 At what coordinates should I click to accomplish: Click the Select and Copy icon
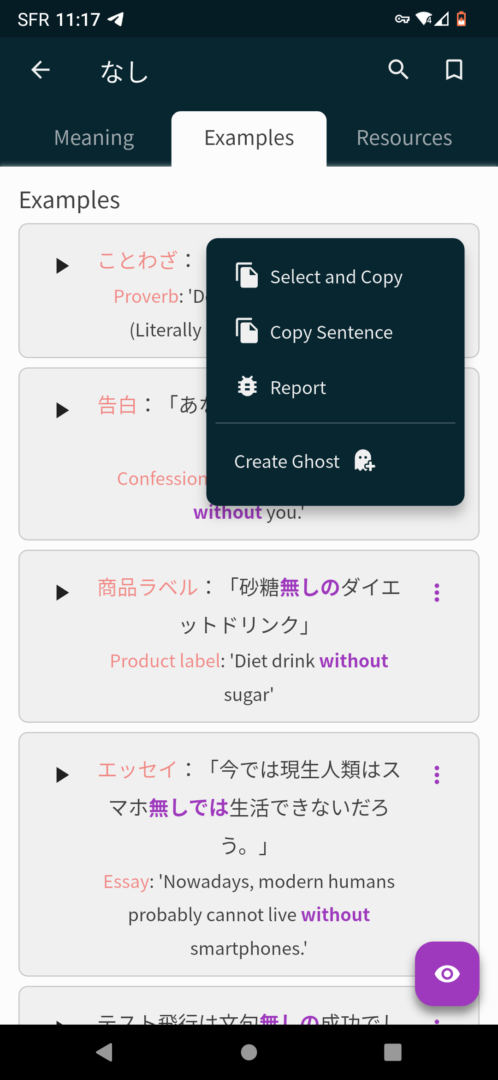click(x=247, y=276)
